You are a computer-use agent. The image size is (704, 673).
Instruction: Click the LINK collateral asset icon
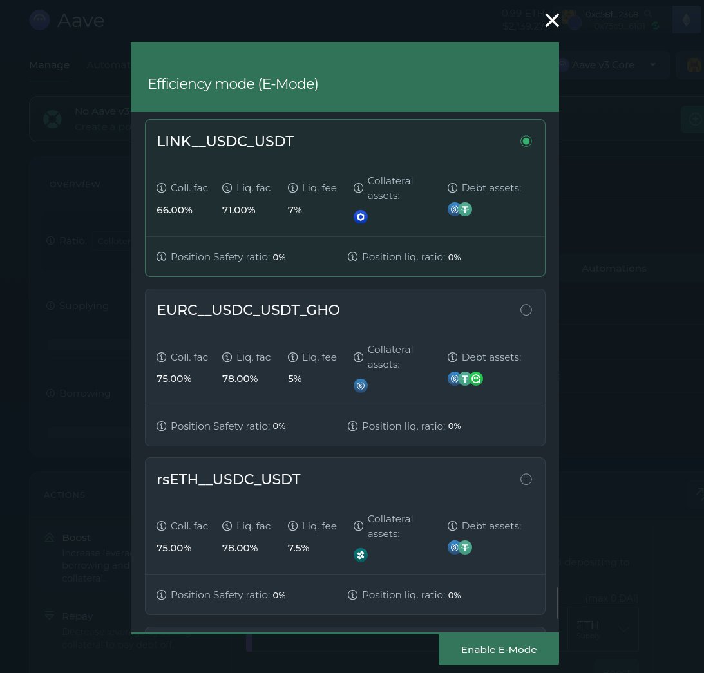point(361,217)
